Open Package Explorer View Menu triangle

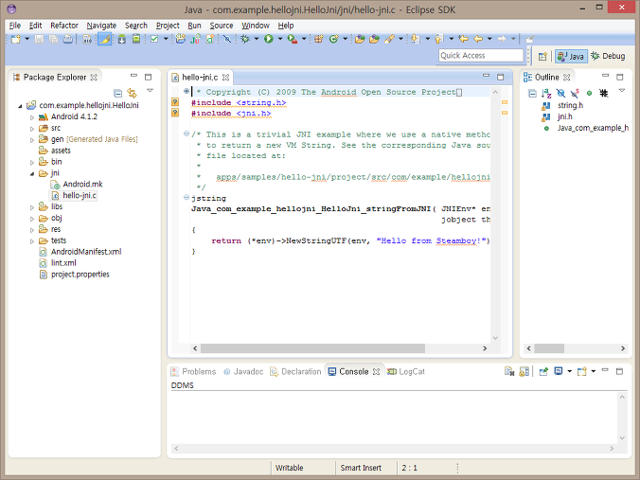pos(150,91)
